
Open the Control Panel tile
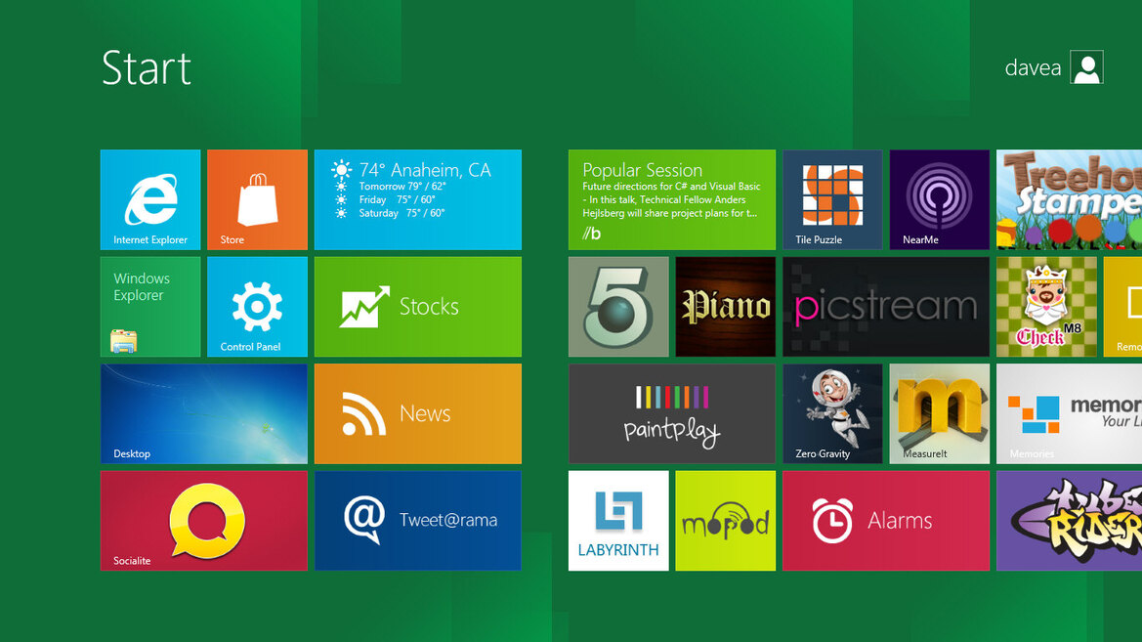tap(257, 307)
